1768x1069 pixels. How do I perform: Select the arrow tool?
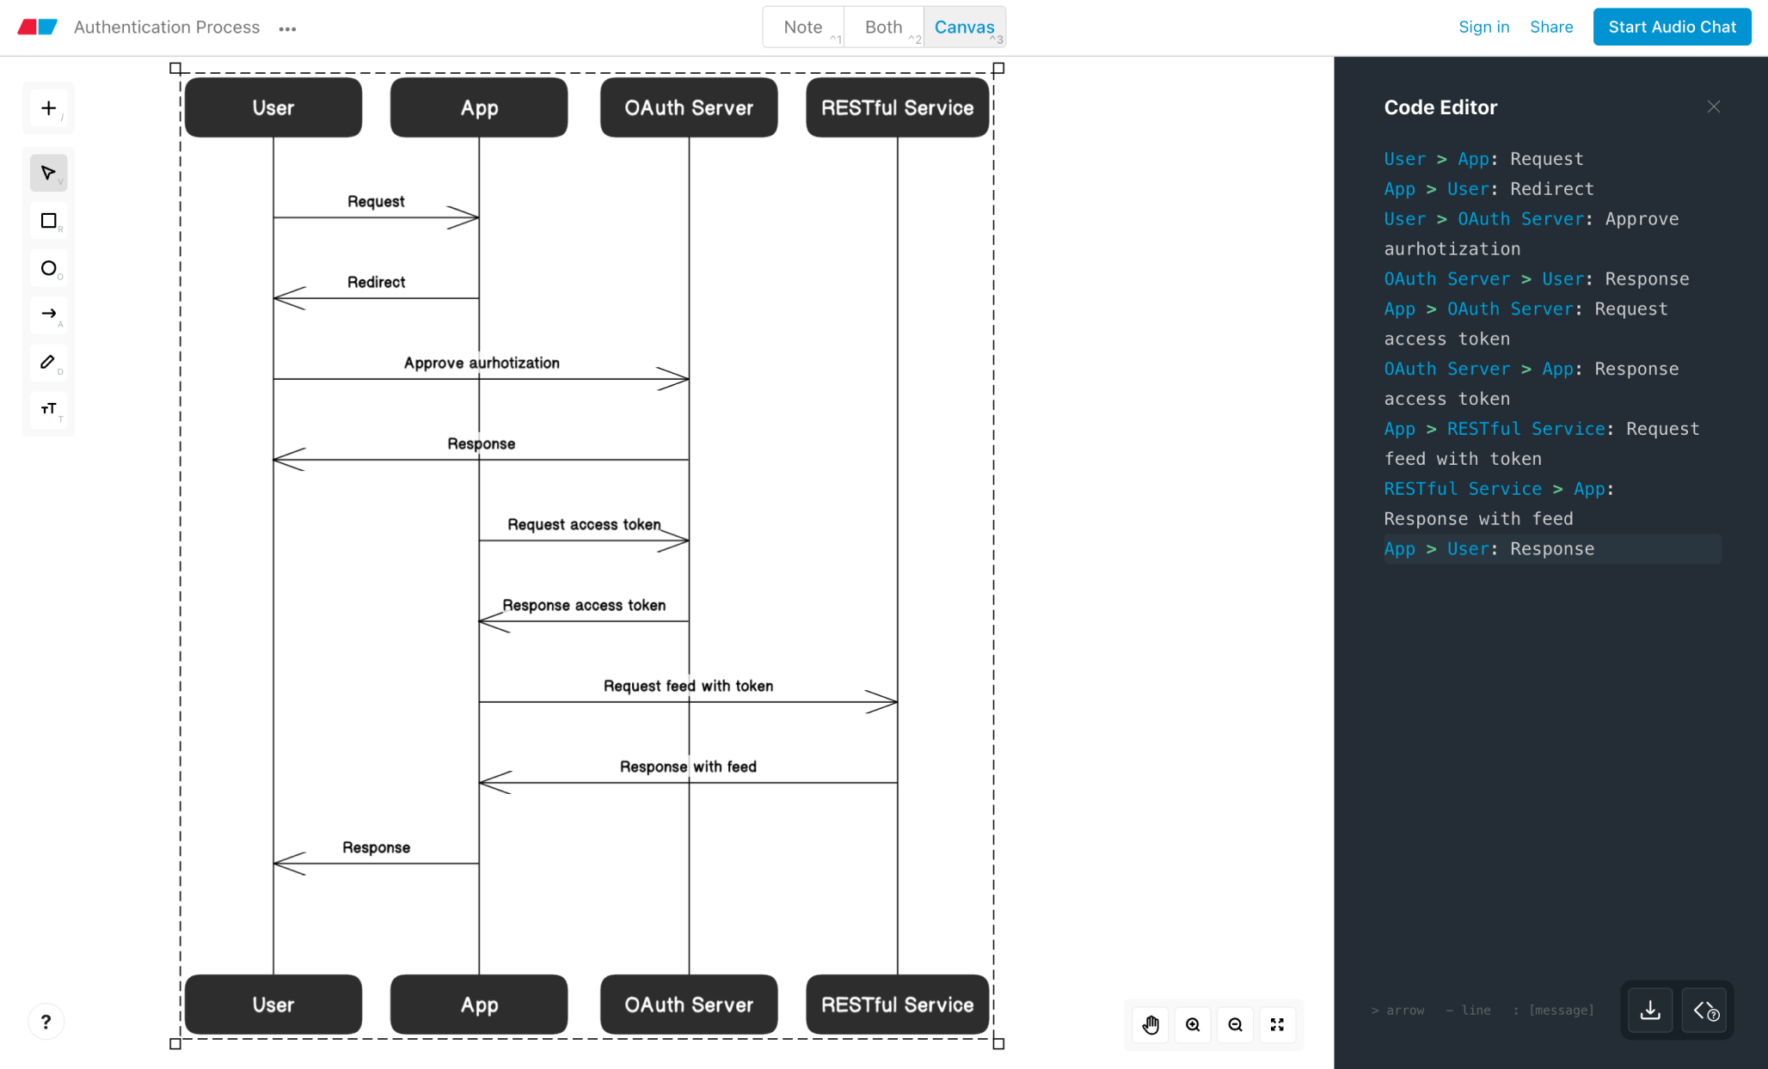tap(48, 315)
